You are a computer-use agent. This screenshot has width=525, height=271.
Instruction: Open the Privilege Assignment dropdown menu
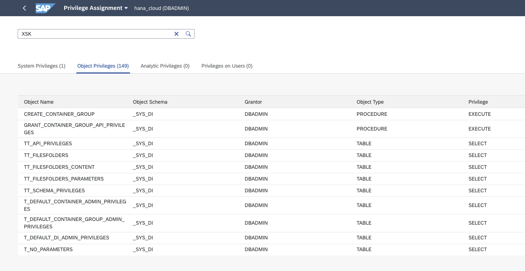point(95,8)
